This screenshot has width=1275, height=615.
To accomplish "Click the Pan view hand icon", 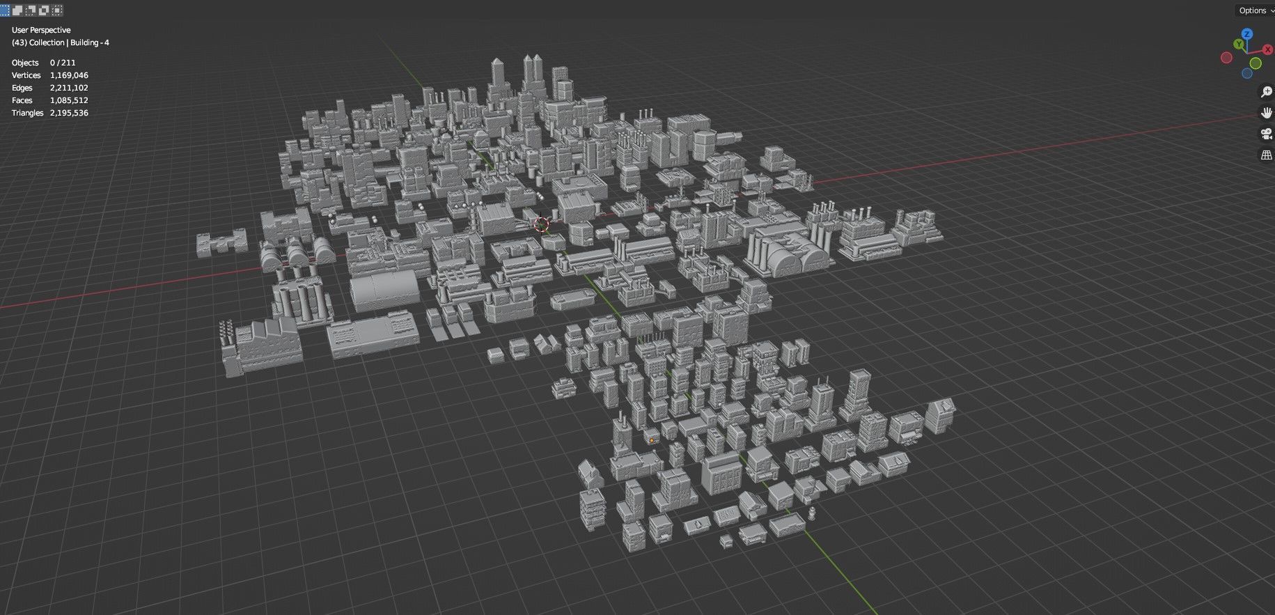I will 1267,113.
